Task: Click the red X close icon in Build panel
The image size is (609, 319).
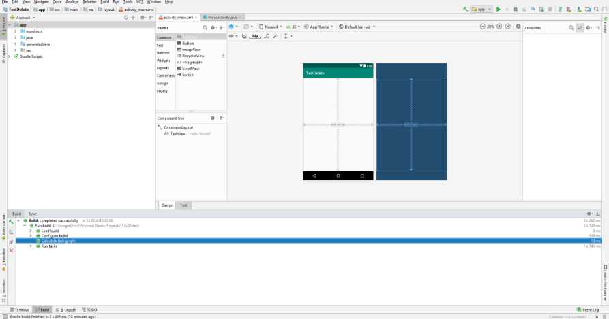Action: coord(12,250)
